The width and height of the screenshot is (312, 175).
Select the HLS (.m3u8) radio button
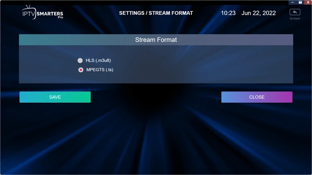pos(80,60)
